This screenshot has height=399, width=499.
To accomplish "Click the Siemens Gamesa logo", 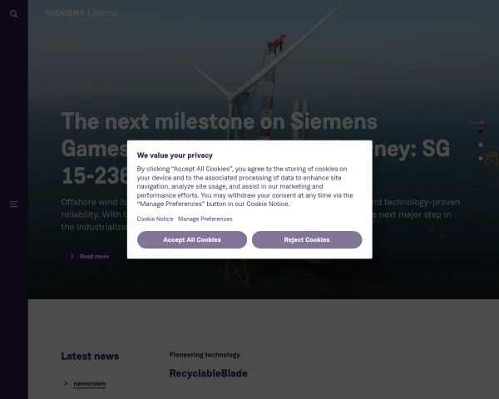I will 82,14.
